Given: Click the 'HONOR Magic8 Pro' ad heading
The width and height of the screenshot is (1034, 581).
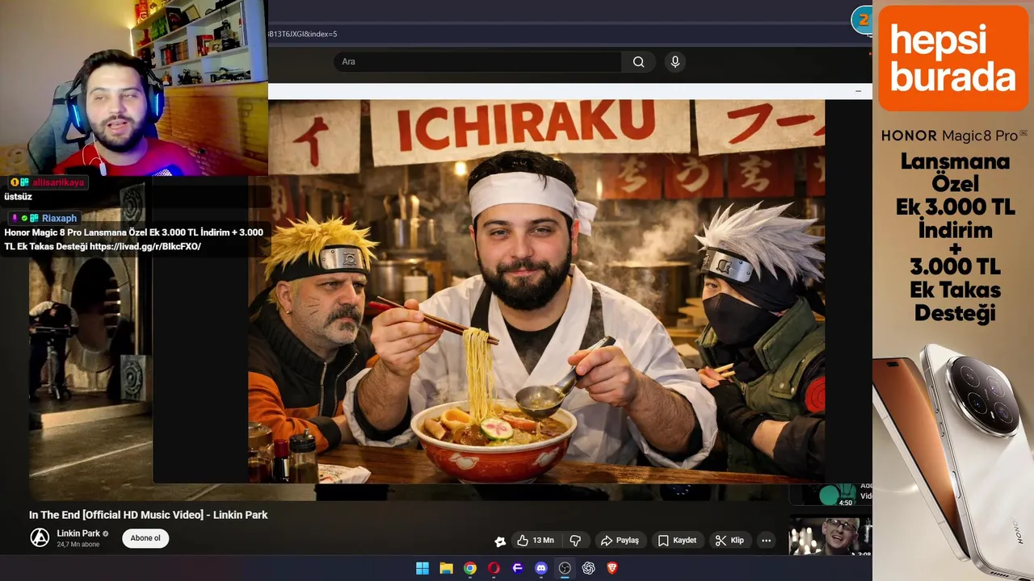Looking at the screenshot, I should (953, 136).
